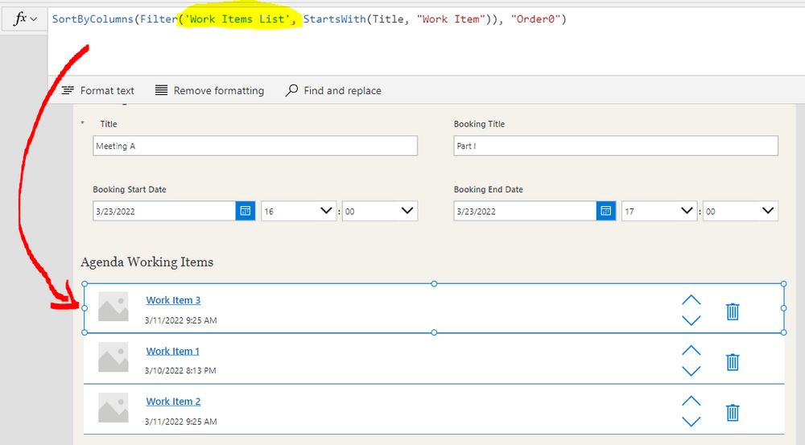Move Work Item 2 down with arrow
This screenshot has width=805, height=445.
[x=691, y=421]
